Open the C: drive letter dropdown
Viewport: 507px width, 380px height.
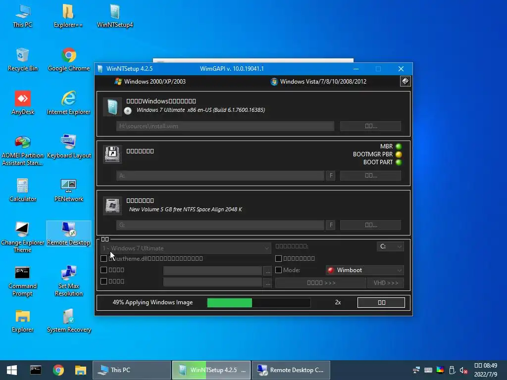click(390, 246)
